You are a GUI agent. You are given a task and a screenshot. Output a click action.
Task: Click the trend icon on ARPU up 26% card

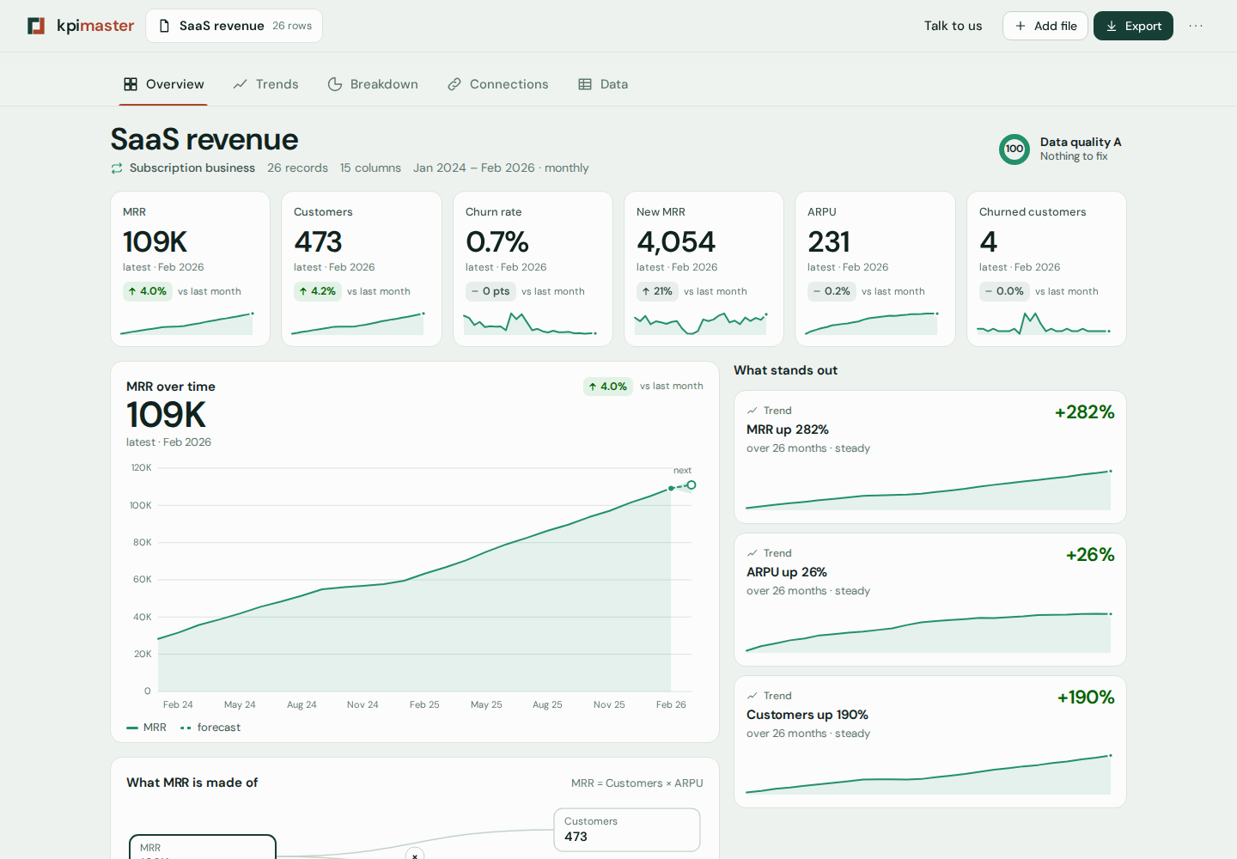click(753, 553)
